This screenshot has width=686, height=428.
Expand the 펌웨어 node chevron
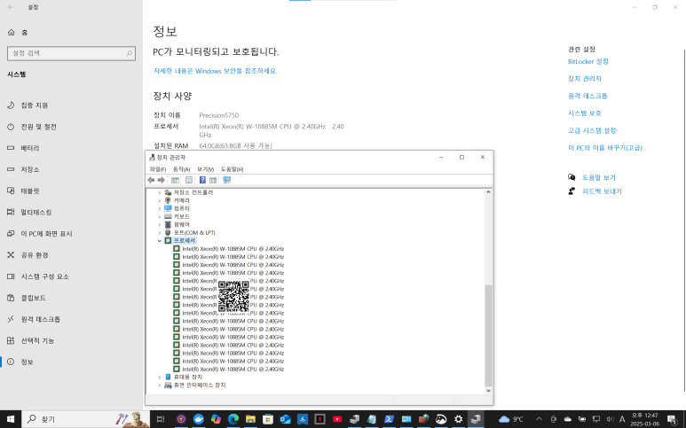(x=160, y=224)
